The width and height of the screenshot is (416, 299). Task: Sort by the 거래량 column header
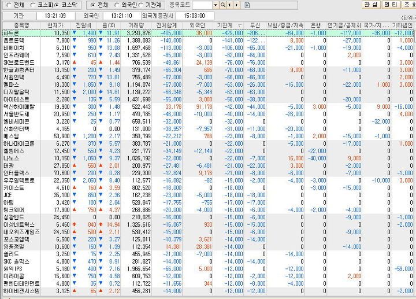point(136,25)
